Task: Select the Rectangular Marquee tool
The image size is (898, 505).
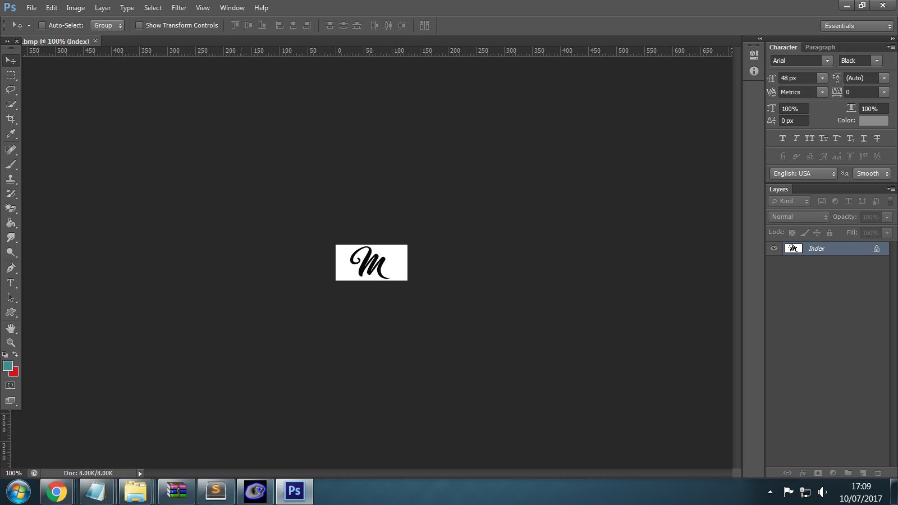Action: 11,75
